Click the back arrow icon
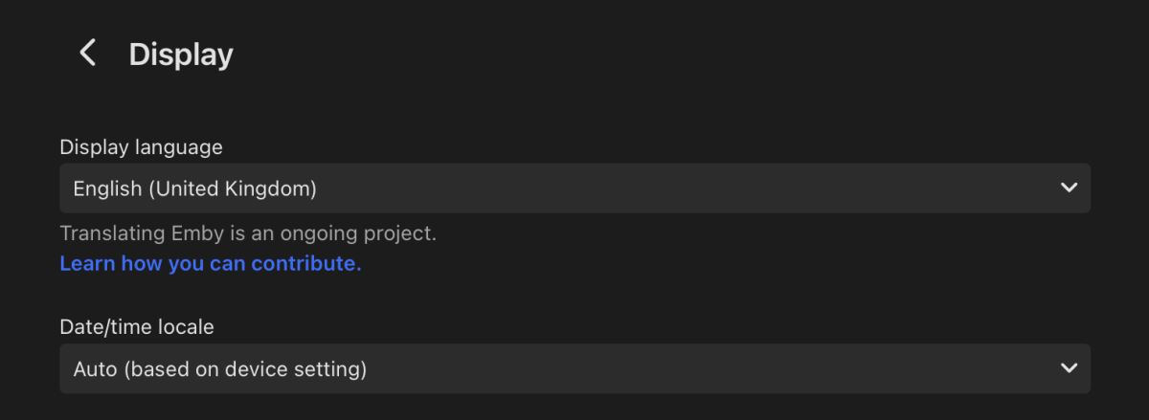The width and height of the screenshot is (1149, 420). pyautogui.click(x=88, y=54)
